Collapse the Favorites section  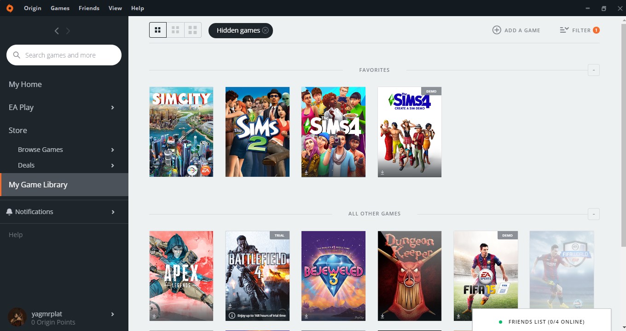pyautogui.click(x=594, y=70)
